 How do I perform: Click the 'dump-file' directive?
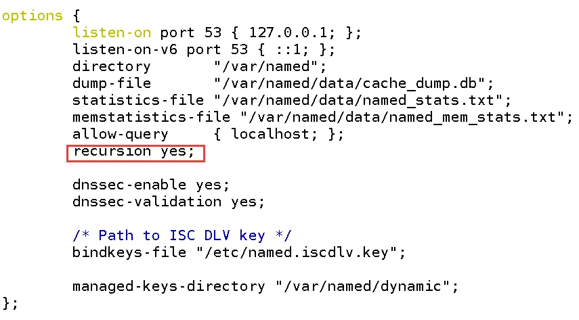(112, 83)
